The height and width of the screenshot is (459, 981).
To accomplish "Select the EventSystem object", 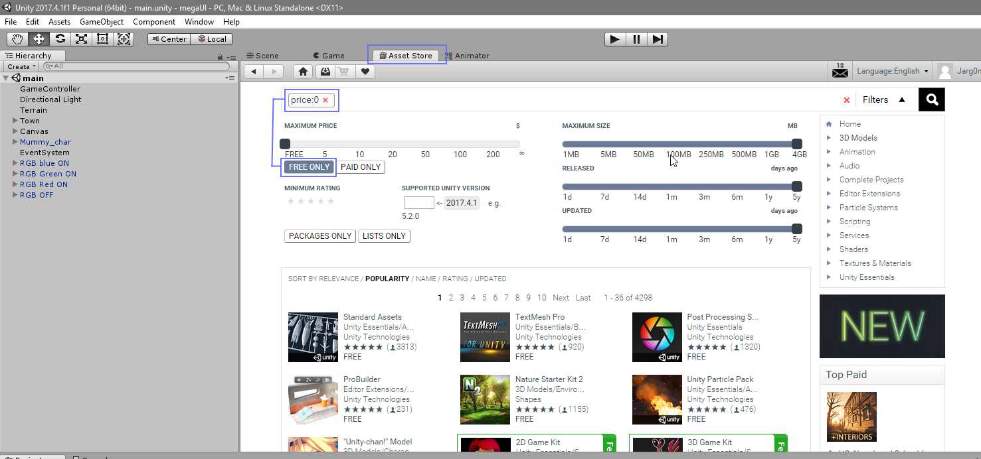I will [x=45, y=153].
